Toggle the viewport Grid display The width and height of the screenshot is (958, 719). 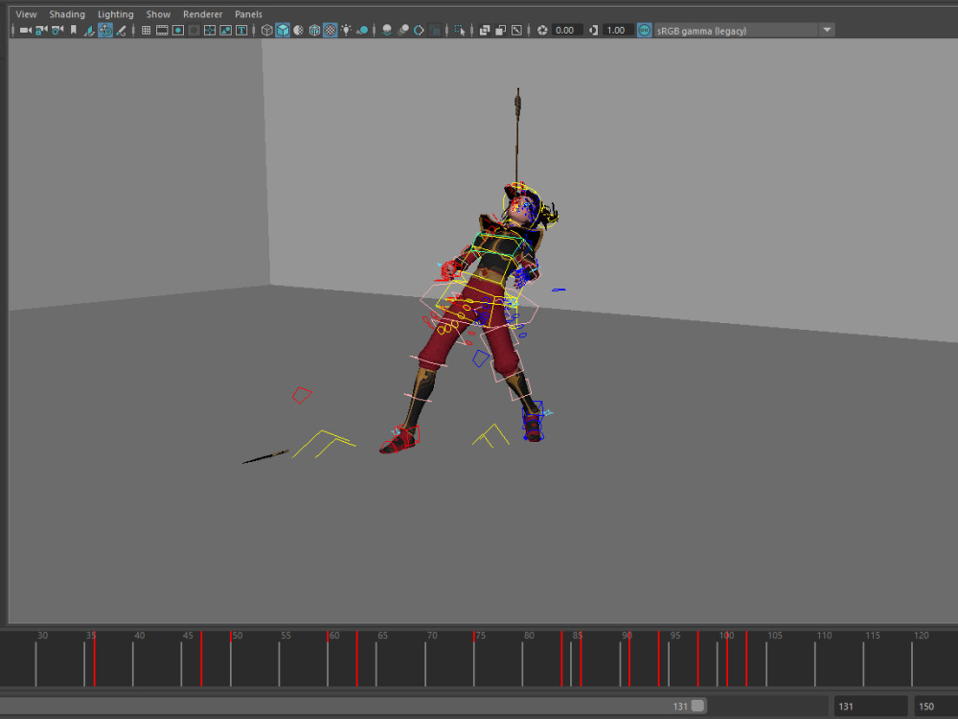146,30
